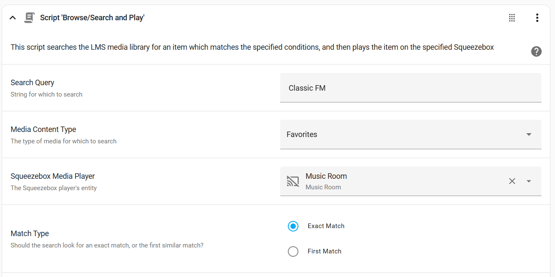Select the Exact Match radio button
The width and height of the screenshot is (555, 277).
(293, 226)
